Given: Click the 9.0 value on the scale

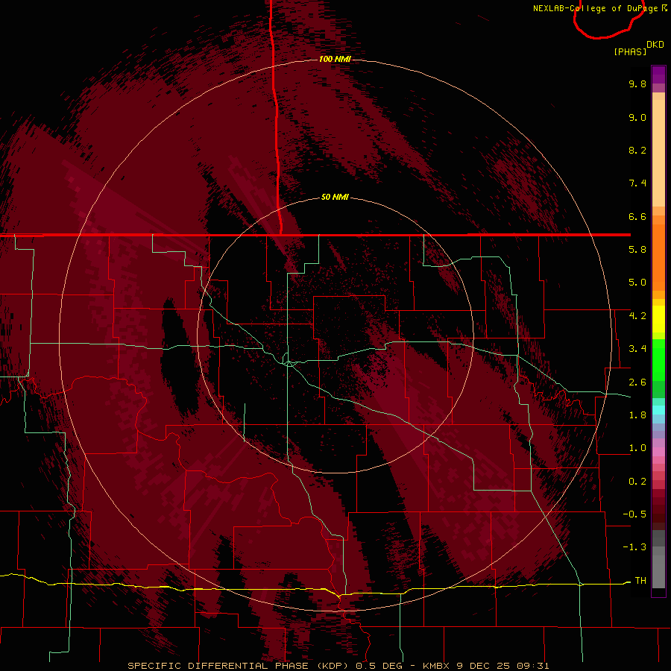Looking at the screenshot, I should click(x=637, y=117).
